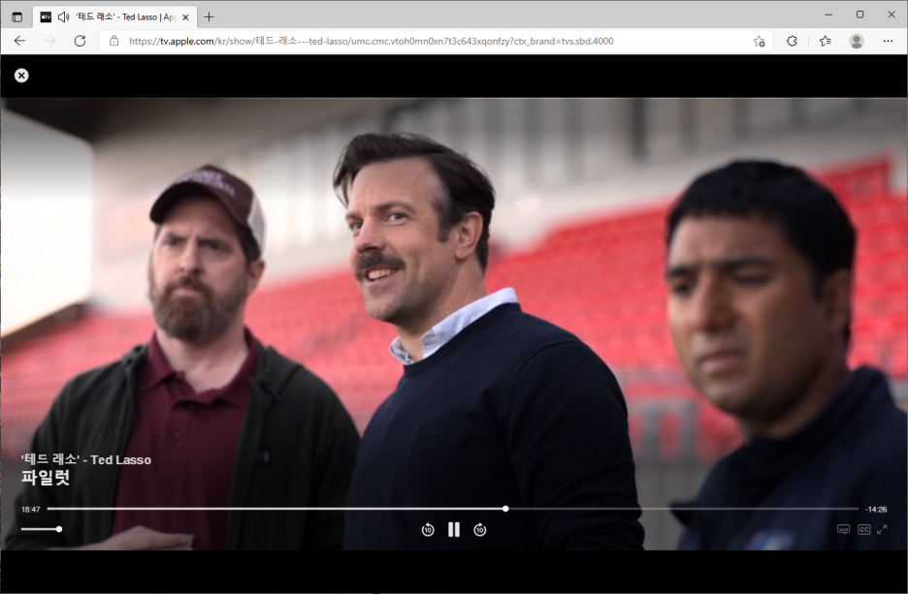Click the elapsed time 18:47 label
908x594 pixels.
[31, 510]
